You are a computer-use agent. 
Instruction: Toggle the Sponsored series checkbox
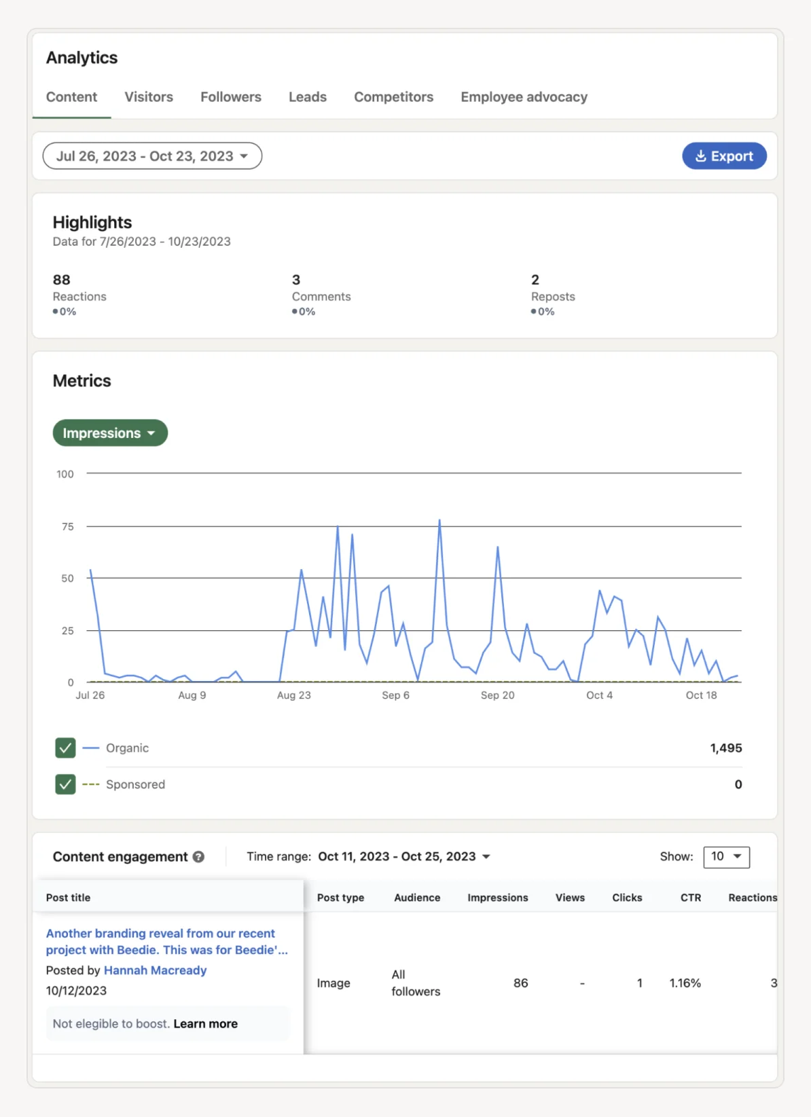[65, 784]
